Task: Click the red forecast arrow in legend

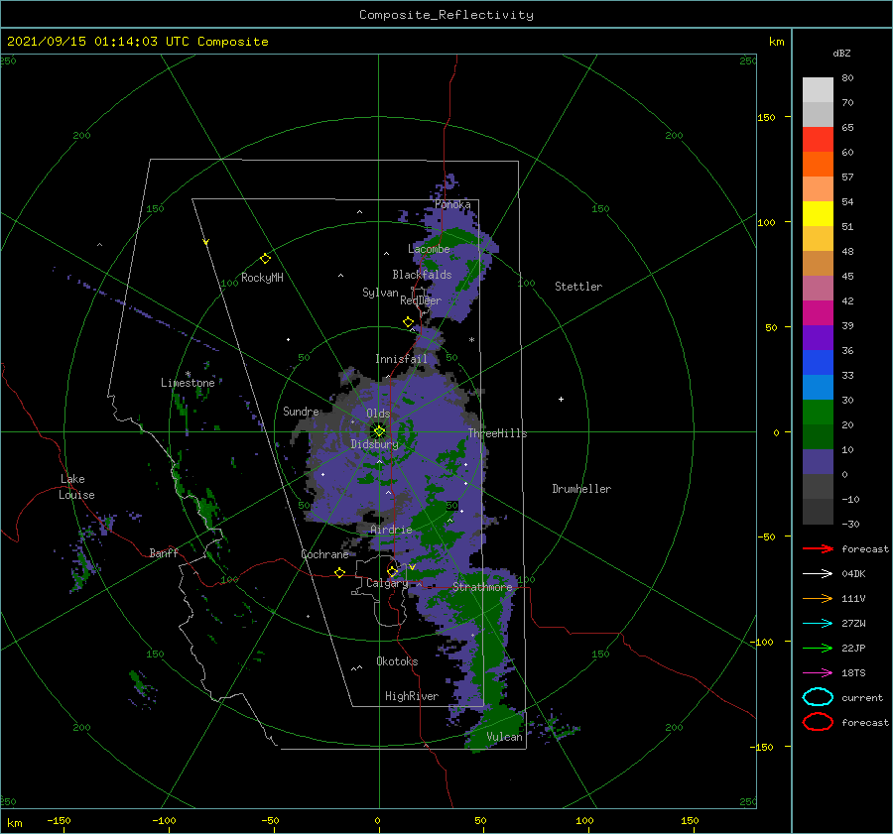Action: coord(818,548)
